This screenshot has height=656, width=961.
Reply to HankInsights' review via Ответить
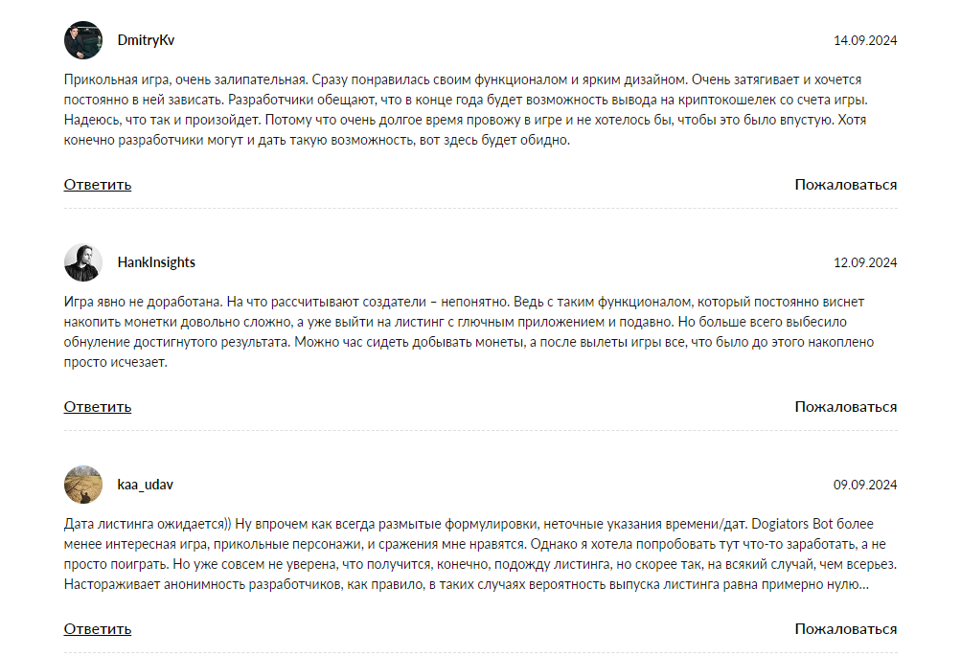[98, 407]
